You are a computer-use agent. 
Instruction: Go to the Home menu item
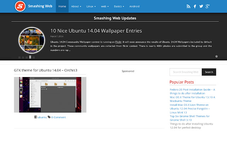pyautogui.click(x=62, y=6)
